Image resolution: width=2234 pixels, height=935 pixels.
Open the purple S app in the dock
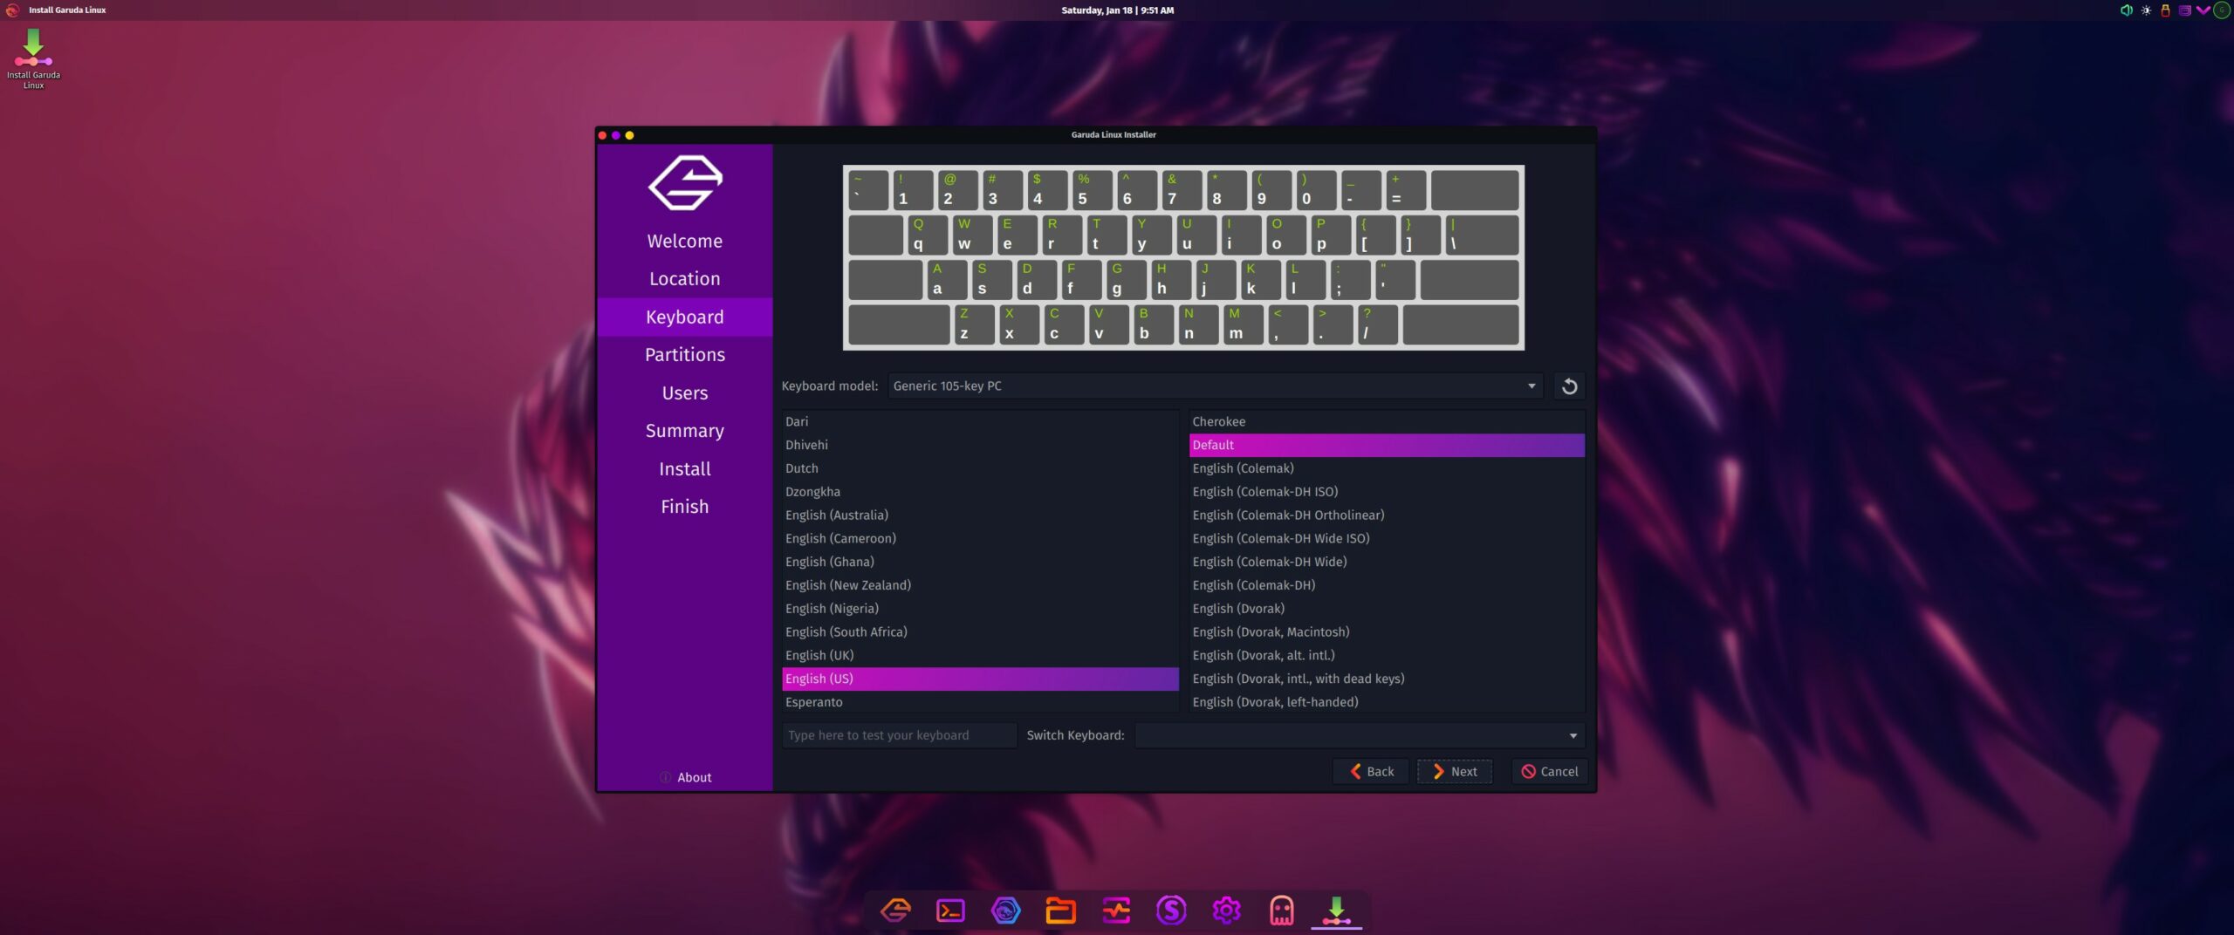coord(1171,911)
